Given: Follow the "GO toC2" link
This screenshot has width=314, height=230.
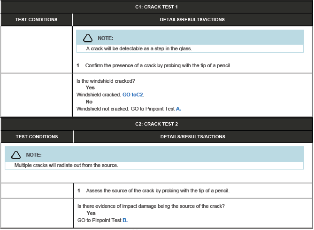Looking at the screenshot, I should coord(133,95).
